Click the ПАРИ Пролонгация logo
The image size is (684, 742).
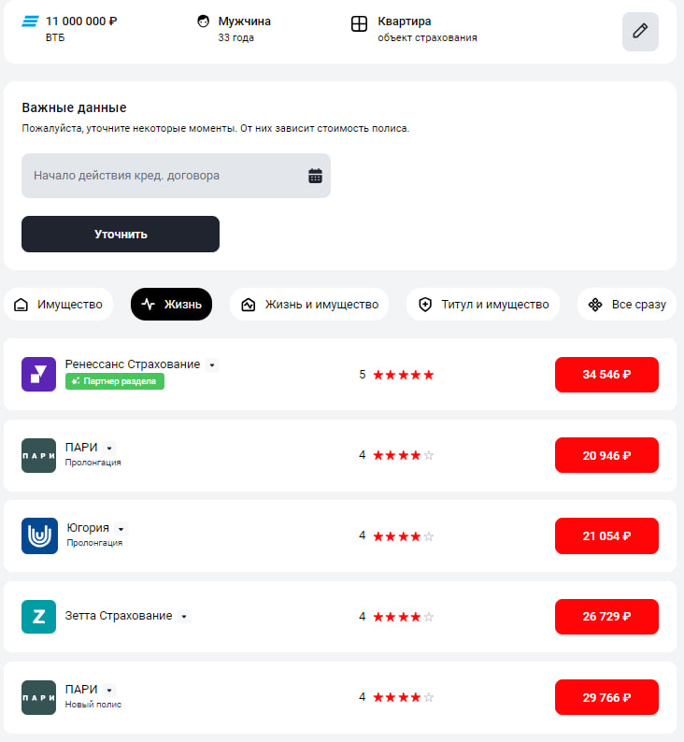pos(39,455)
